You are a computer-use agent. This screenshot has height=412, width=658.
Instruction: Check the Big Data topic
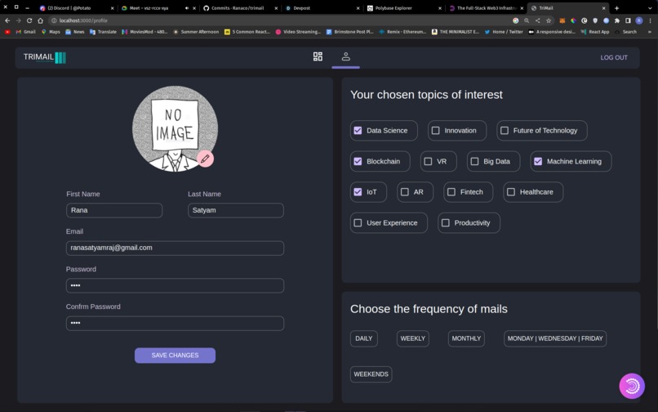pos(474,161)
